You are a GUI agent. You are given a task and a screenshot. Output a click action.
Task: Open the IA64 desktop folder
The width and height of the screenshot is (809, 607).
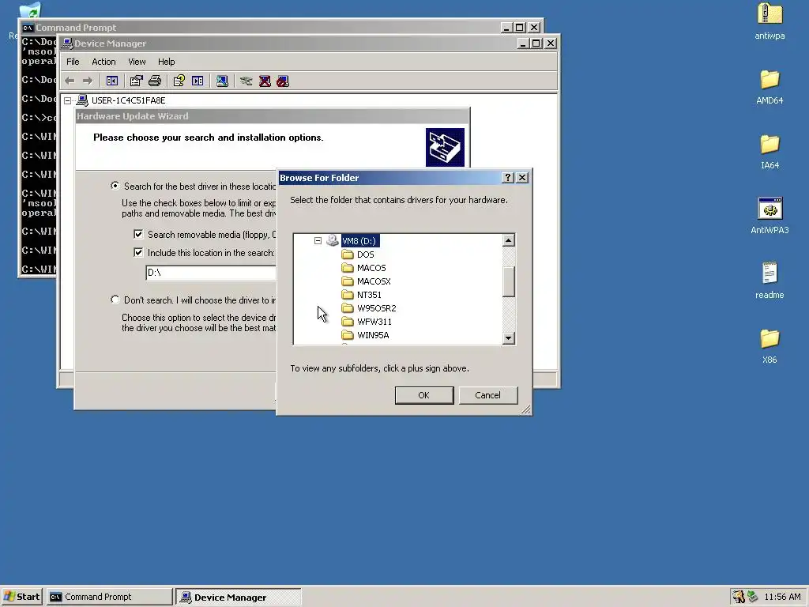tap(769, 152)
